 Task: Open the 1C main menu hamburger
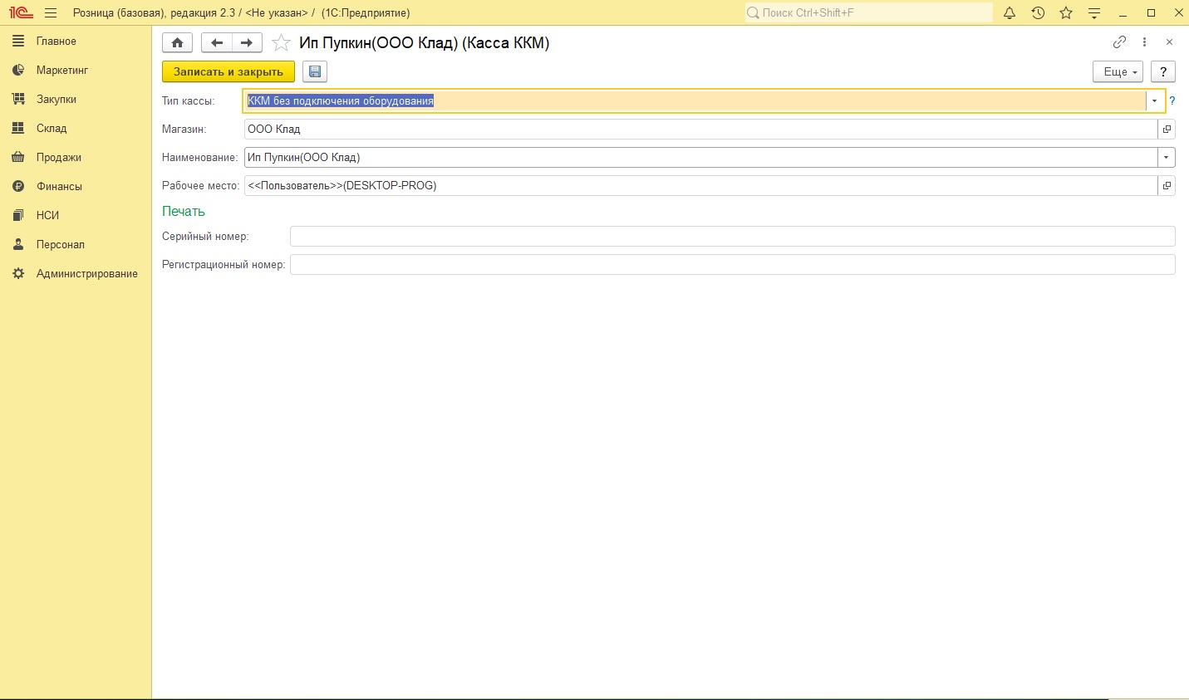(x=51, y=13)
